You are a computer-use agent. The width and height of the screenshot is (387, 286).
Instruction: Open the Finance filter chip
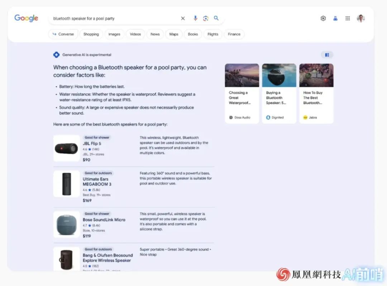[234, 34]
